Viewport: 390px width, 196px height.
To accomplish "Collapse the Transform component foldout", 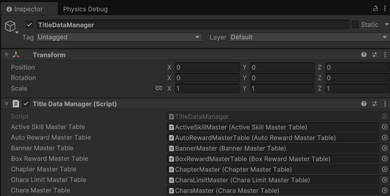I will (x=6, y=55).
